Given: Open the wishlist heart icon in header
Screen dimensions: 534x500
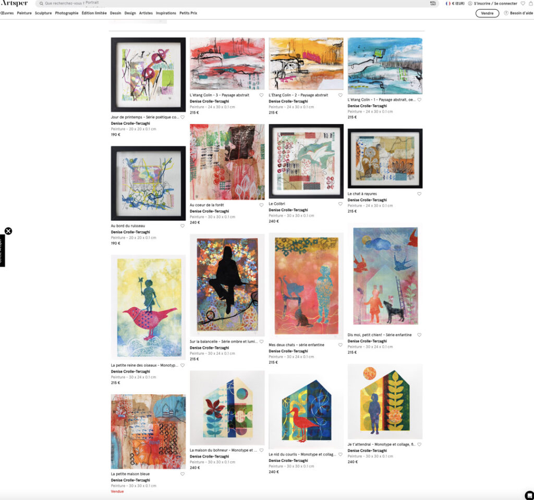Looking at the screenshot, I should point(523,4).
